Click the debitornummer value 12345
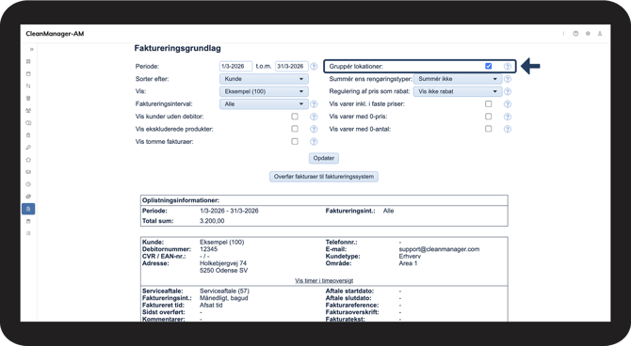The image size is (631, 346). click(208, 249)
